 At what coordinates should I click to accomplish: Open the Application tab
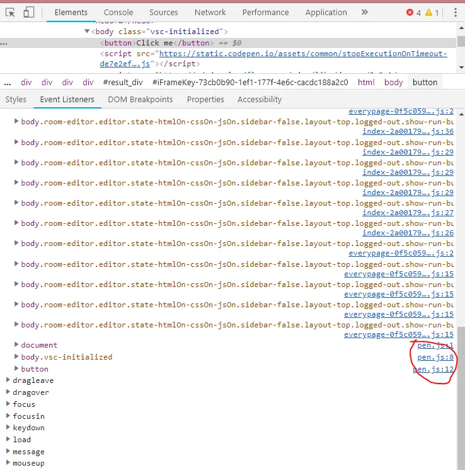[x=326, y=13]
